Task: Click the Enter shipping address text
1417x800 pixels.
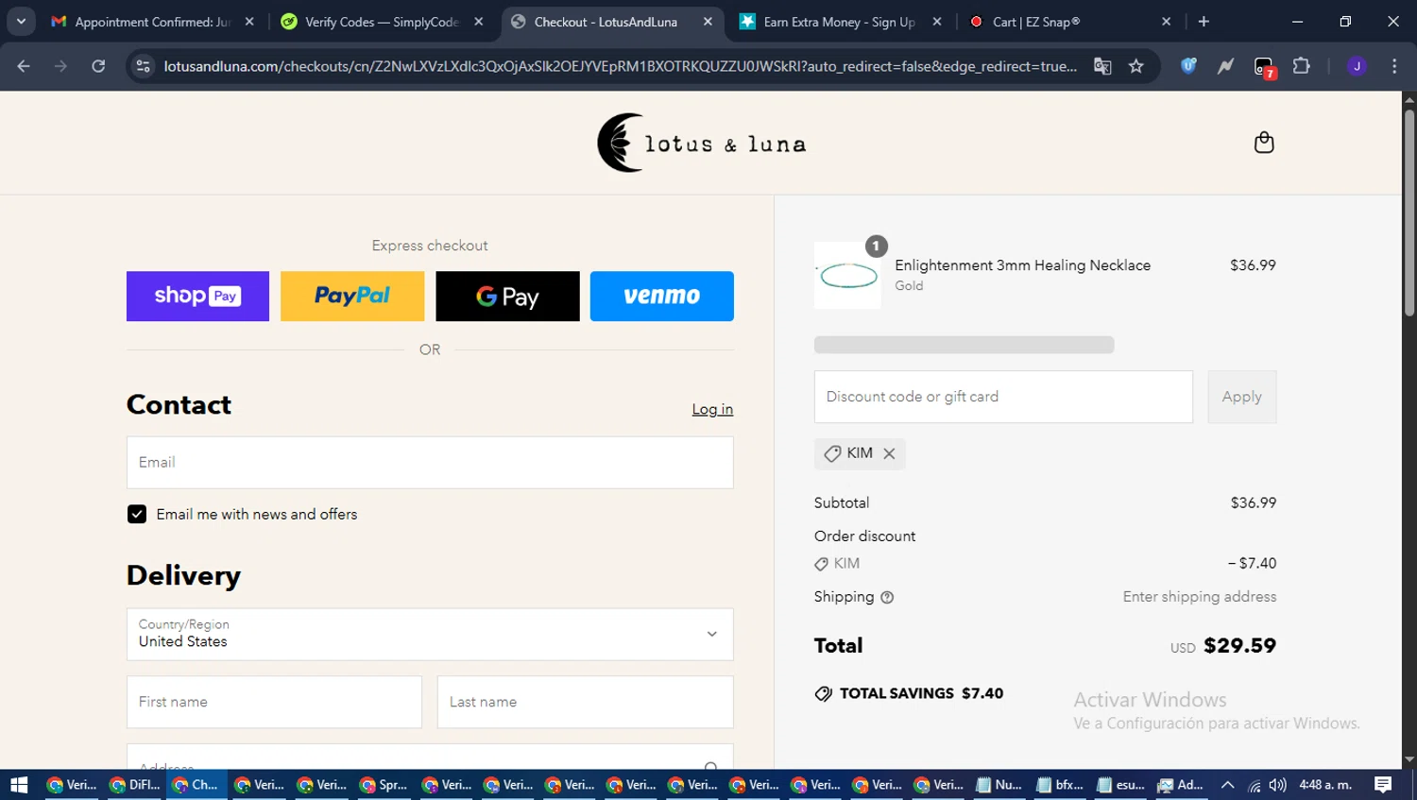Action: coord(1199,597)
